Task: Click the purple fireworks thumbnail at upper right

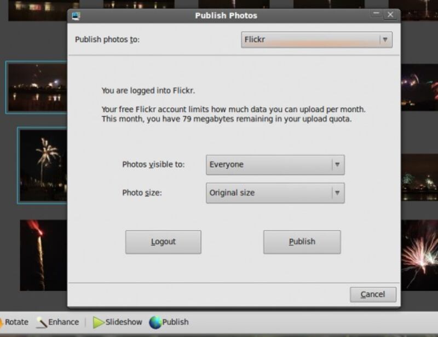Action: [419, 88]
